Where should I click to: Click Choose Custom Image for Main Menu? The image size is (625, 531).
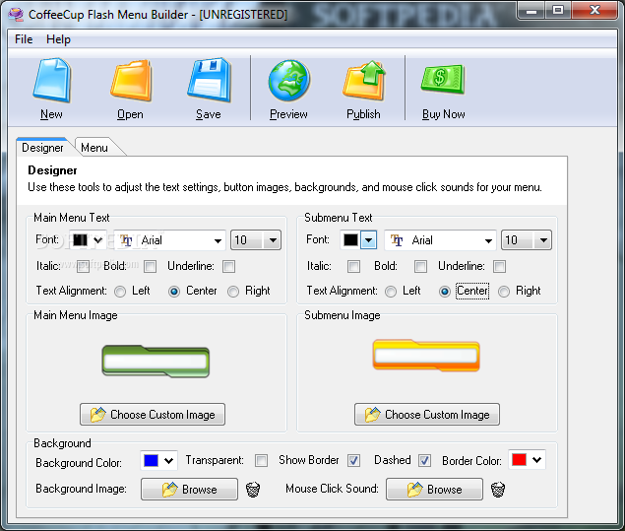(x=153, y=415)
